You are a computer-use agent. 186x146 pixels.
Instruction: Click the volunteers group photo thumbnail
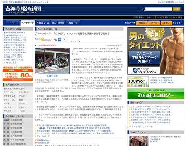pyautogui.click(x=52, y=61)
